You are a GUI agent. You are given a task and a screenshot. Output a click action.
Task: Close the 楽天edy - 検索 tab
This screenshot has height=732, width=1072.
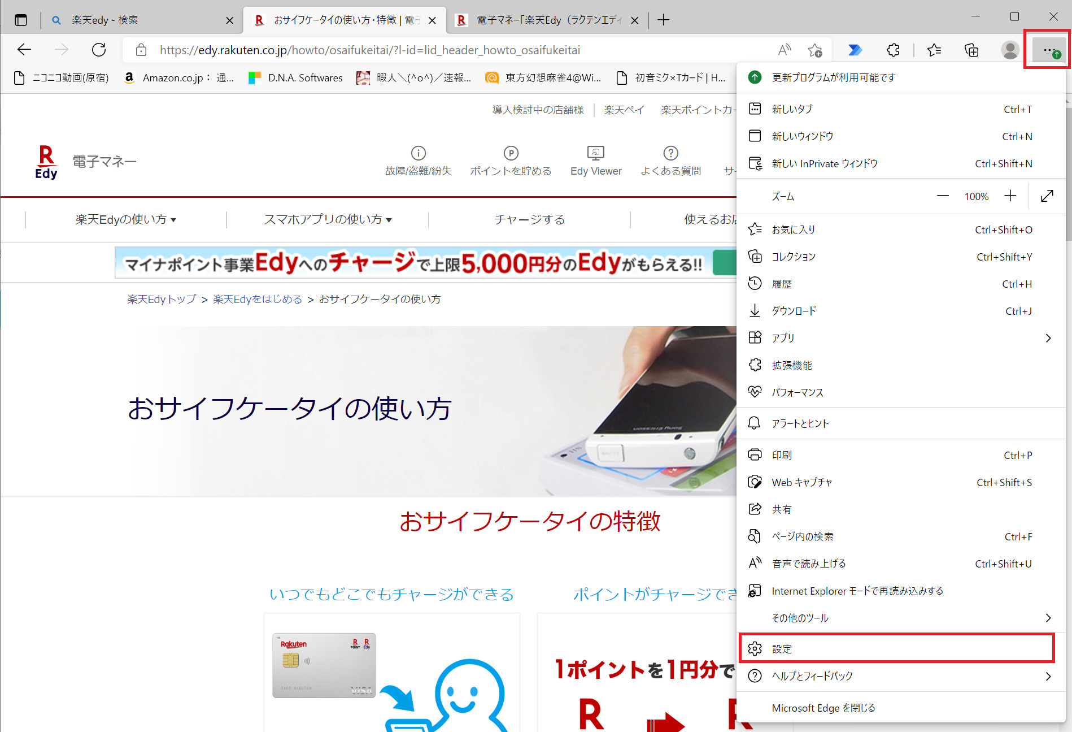coord(229,20)
